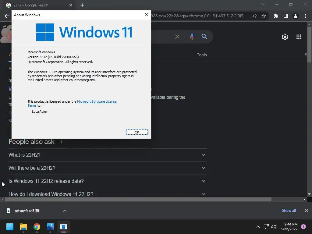Open Chrome three-dot menu
The image size is (312, 234).
click(x=305, y=16)
